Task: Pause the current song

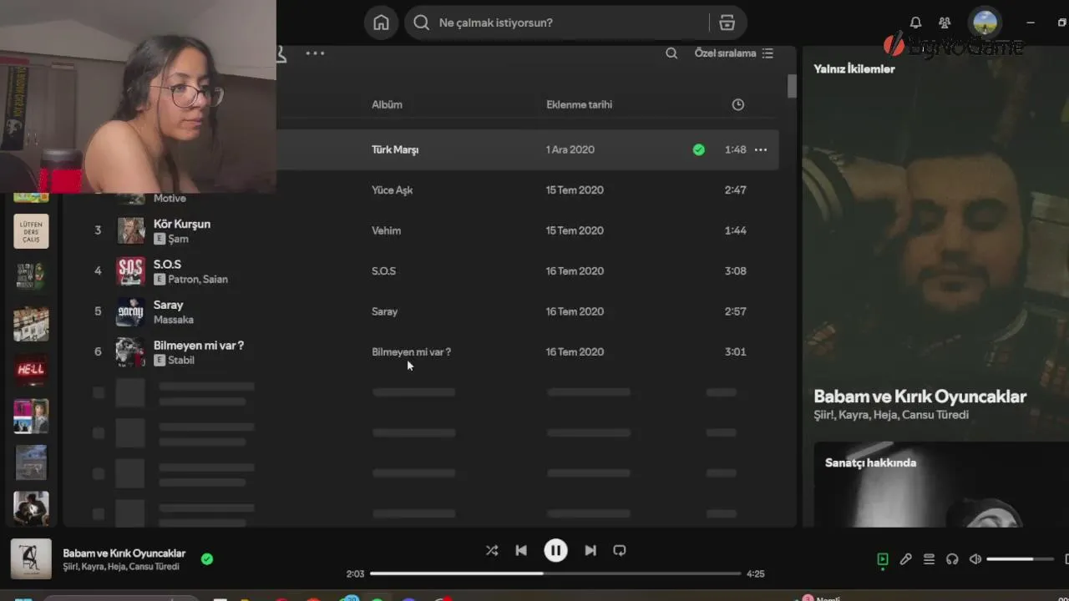Action: click(x=555, y=550)
